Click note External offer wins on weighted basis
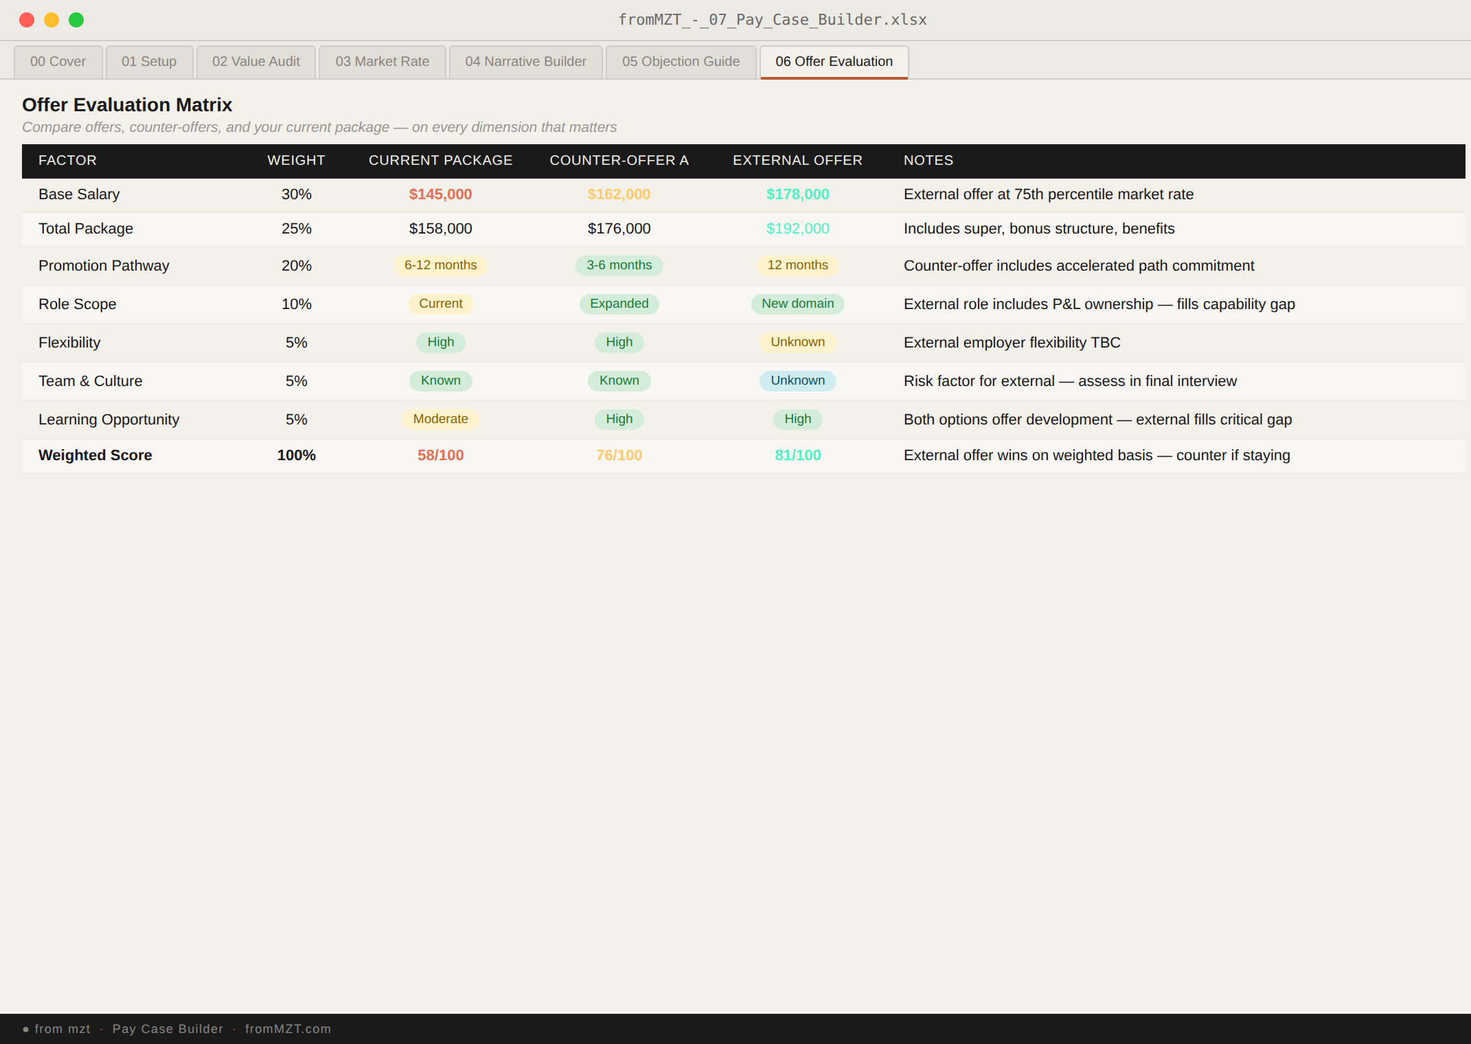The image size is (1471, 1044). coord(1097,455)
